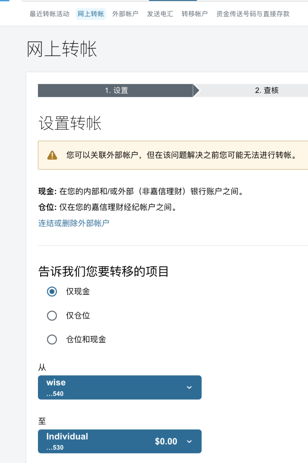Open the 从 wise ...540 account dropdown
The height and width of the screenshot is (463, 308).
(x=120, y=387)
